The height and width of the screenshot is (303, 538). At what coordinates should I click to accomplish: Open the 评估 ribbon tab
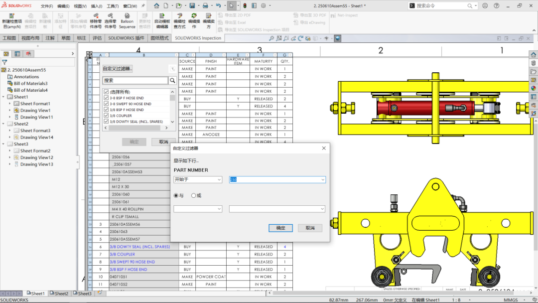[x=98, y=38]
